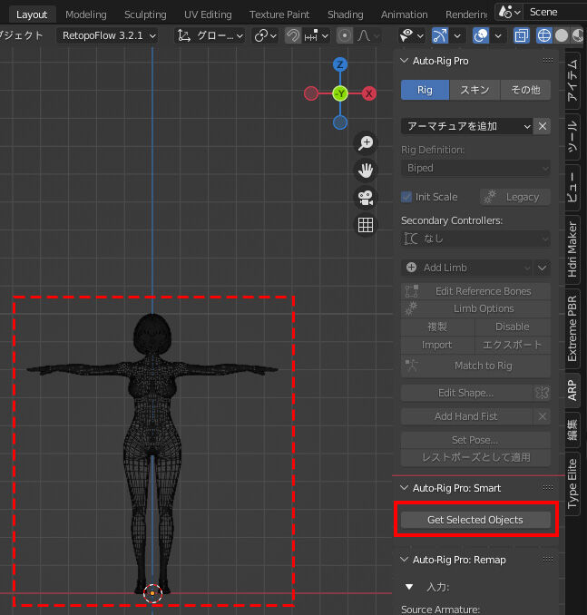The image size is (587, 615).
Task: Click the negative X axis gizmo circle
Action: click(311, 93)
